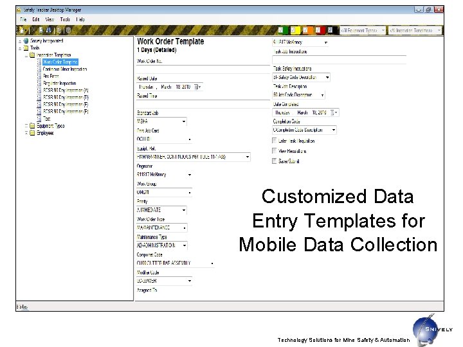Open the All Inspection Templates filter dropdown
The width and height of the screenshot is (463, 347).
pyautogui.click(x=415, y=30)
